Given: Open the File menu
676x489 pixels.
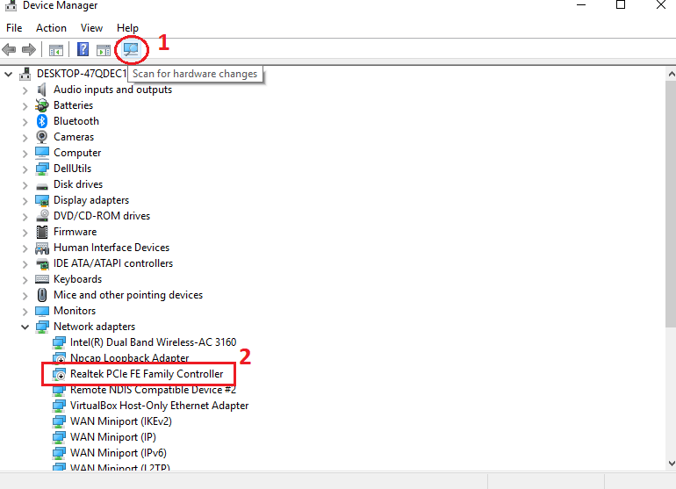Looking at the screenshot, I should click(x=14, y=28).
